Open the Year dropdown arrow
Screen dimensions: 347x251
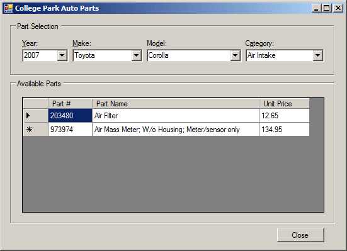tap(62, 55)
